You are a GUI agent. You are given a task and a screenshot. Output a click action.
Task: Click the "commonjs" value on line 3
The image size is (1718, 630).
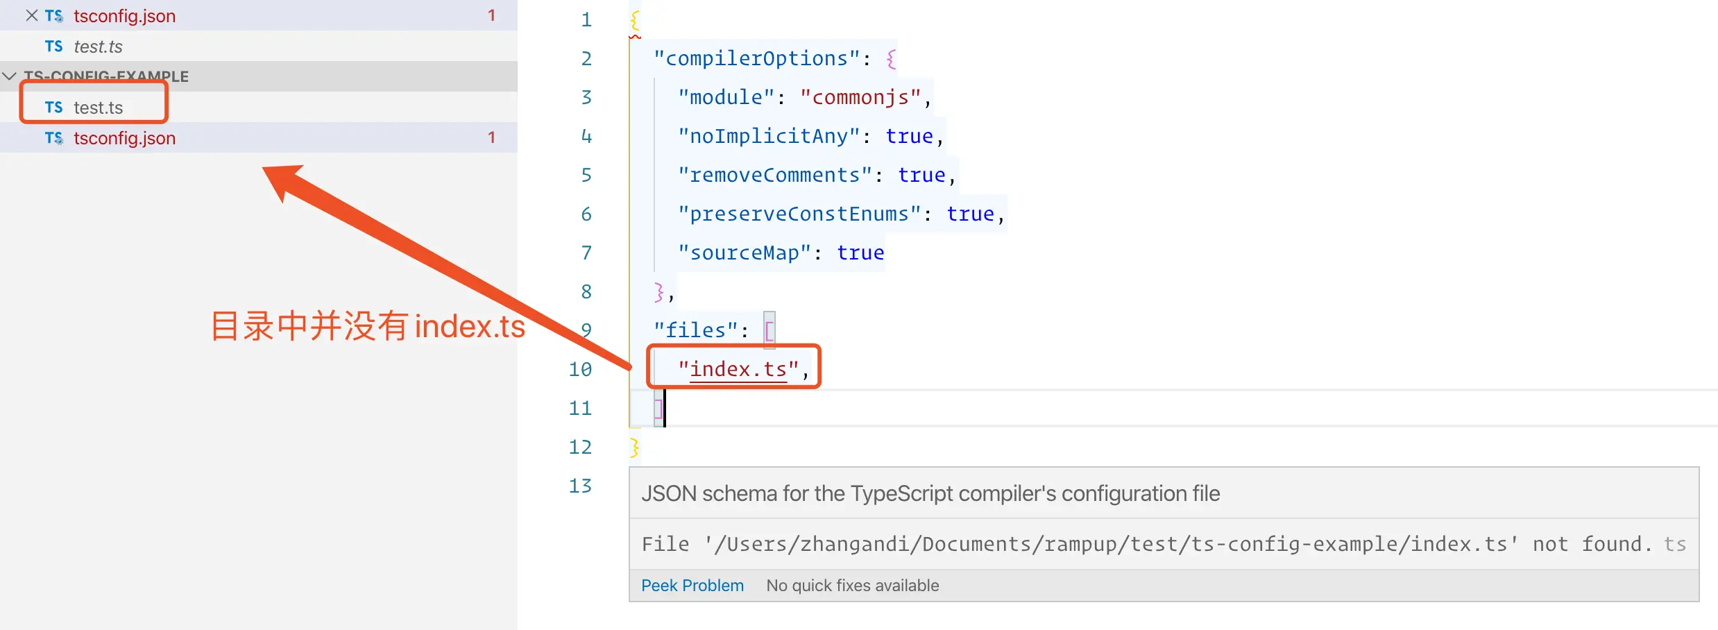[x=860, y=97]
